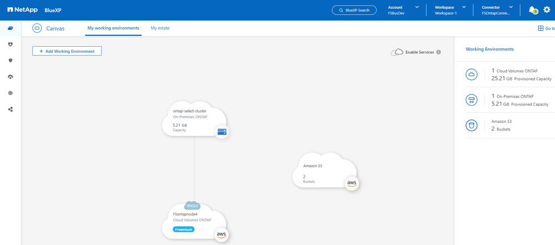Viewport: 555px width, 245px height.
Task: Click the Health heart icon in sidebar
Action: pyautogui.click(x=10, y=44)
